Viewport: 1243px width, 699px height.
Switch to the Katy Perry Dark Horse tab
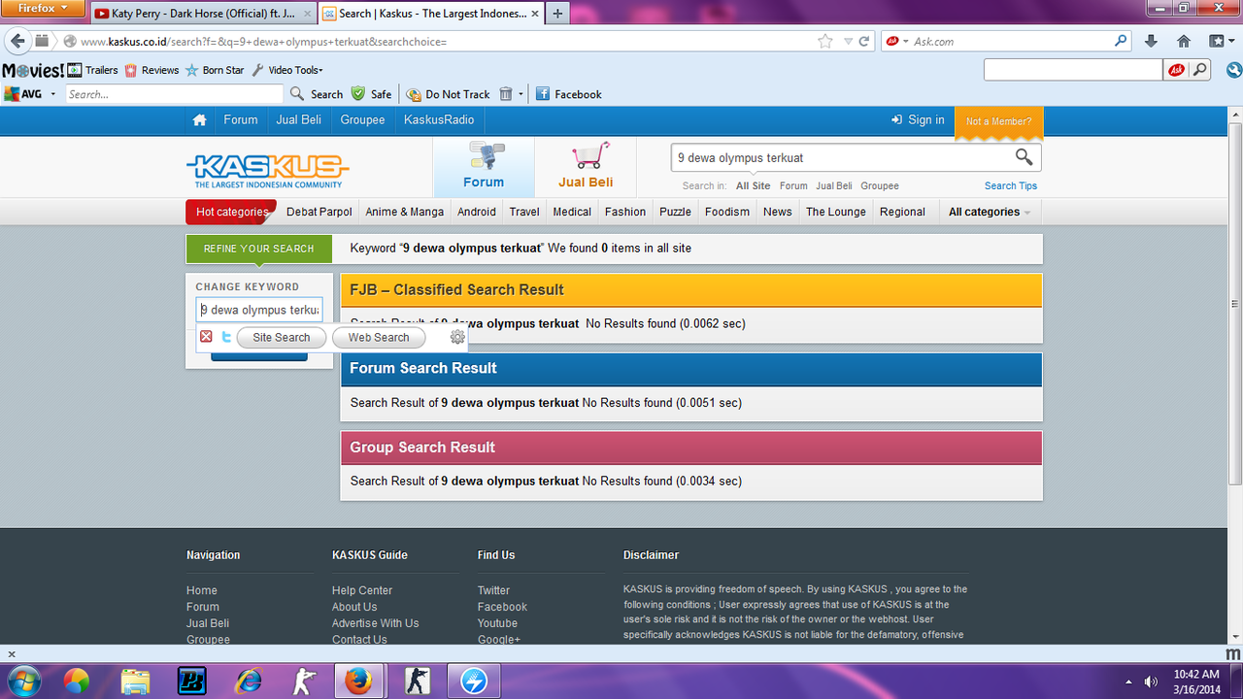(203, 14)
